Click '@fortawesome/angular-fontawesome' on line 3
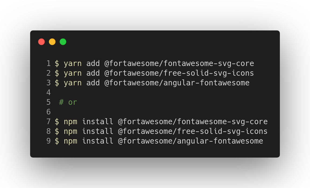Screen dimensions: 310x188 click(177, 83)
